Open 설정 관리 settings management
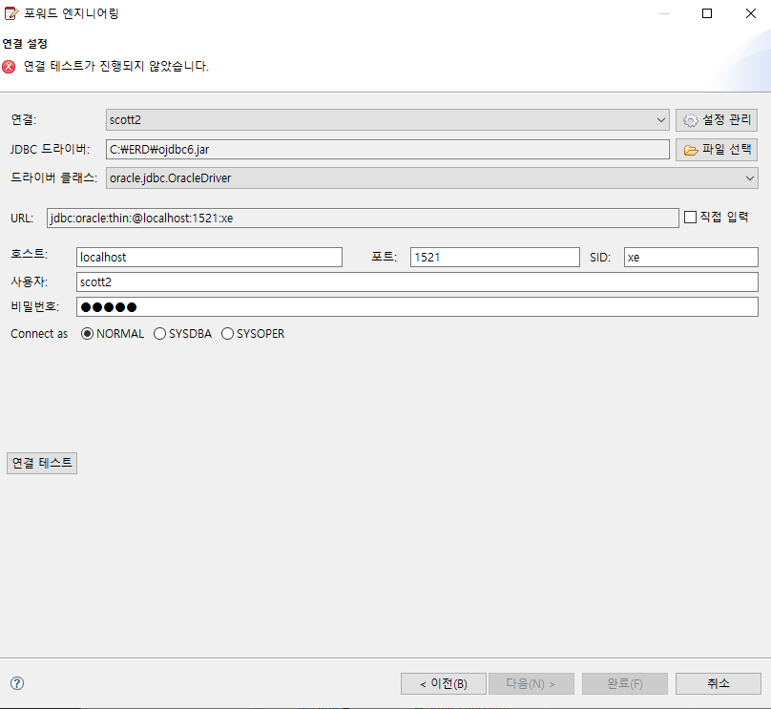Image resolution: width=771 pixels, height=709 pixels. point(716,120)
